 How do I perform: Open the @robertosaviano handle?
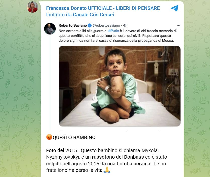106,25
